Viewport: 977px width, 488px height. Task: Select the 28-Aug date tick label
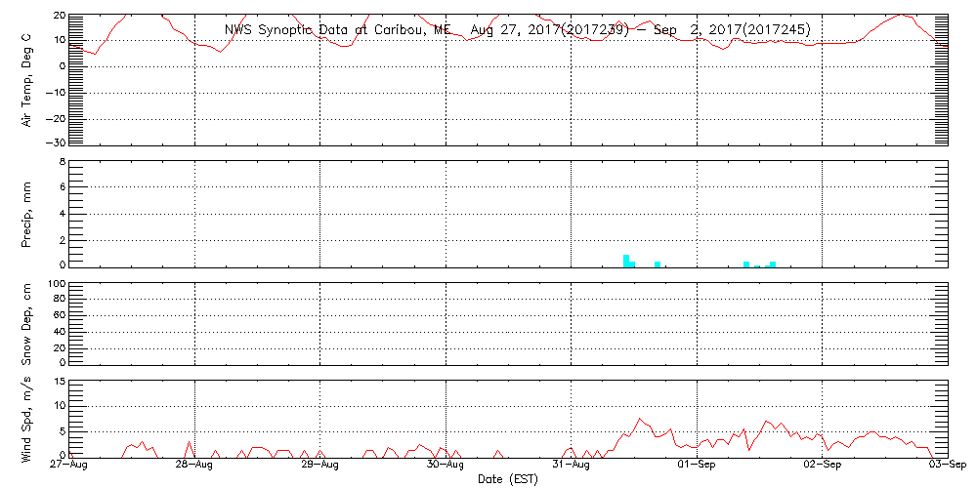[195, 466]
